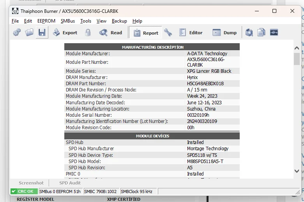This screenshot has height=202, width=304.
Task: Click the Thaiphoon Burner app icon in title bar
Action: pyautogui.click(x=15, y=11)
